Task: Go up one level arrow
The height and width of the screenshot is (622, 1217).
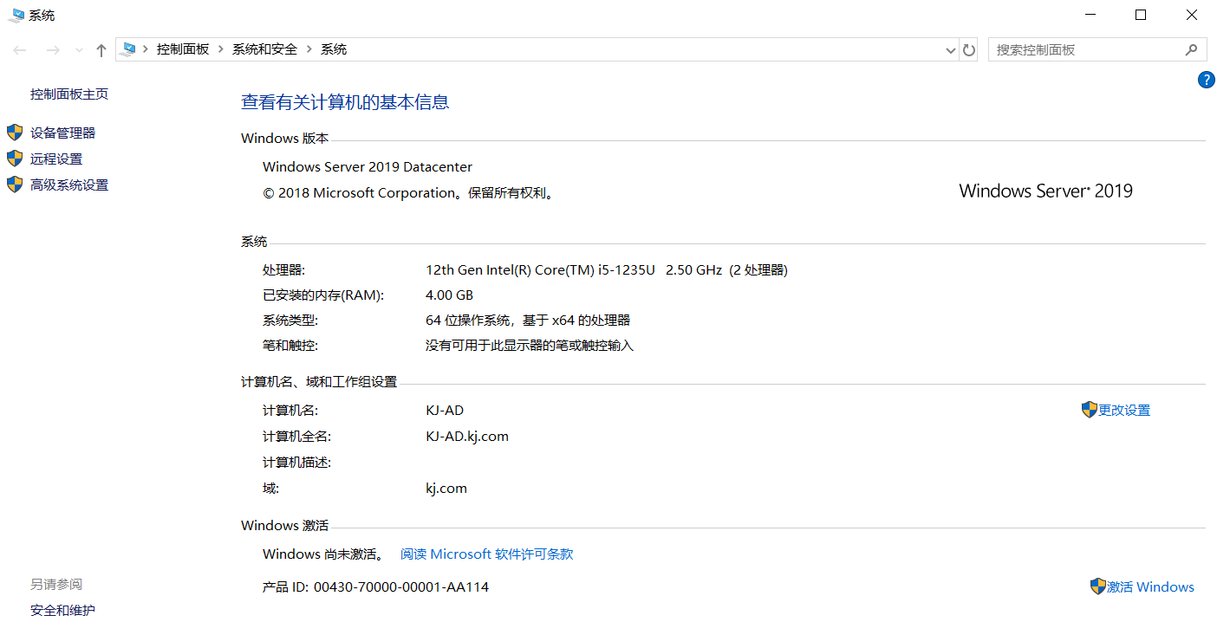Action: (101, 50)
